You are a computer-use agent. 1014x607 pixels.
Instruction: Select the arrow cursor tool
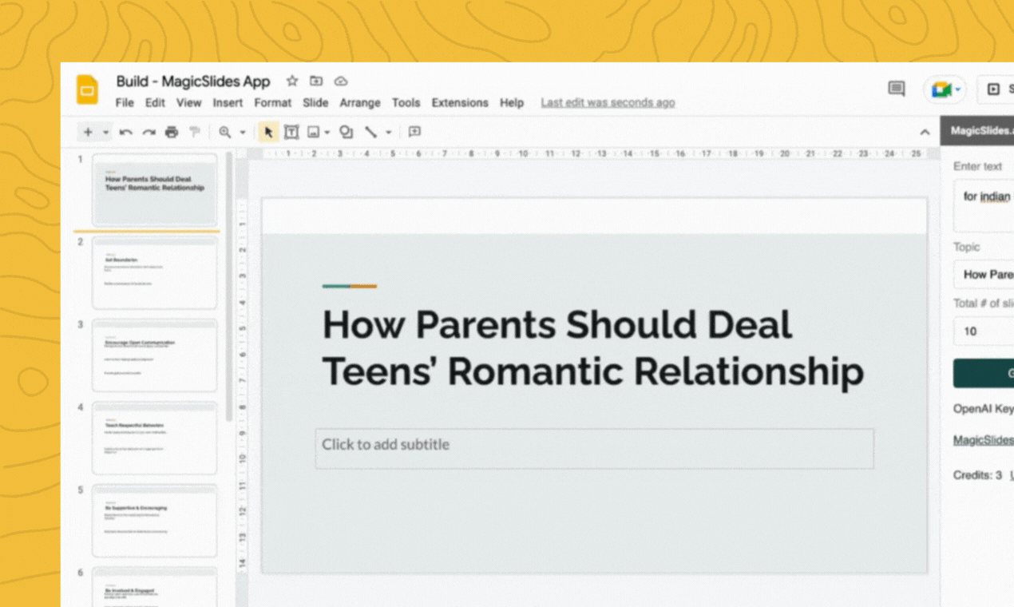pos(269,133)
